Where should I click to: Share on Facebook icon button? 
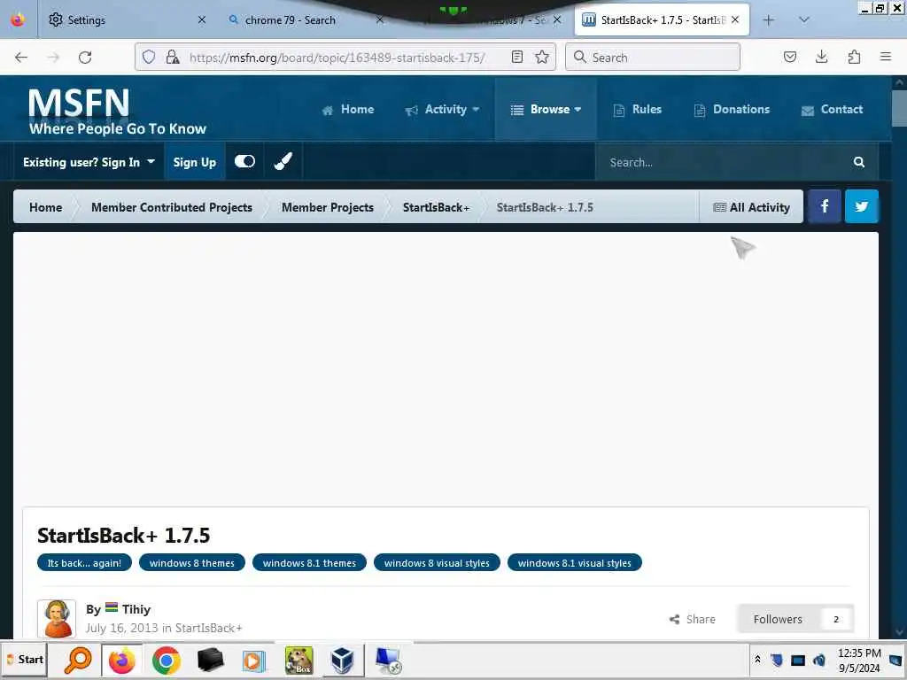pyautogui.click(x=825, y=206)
